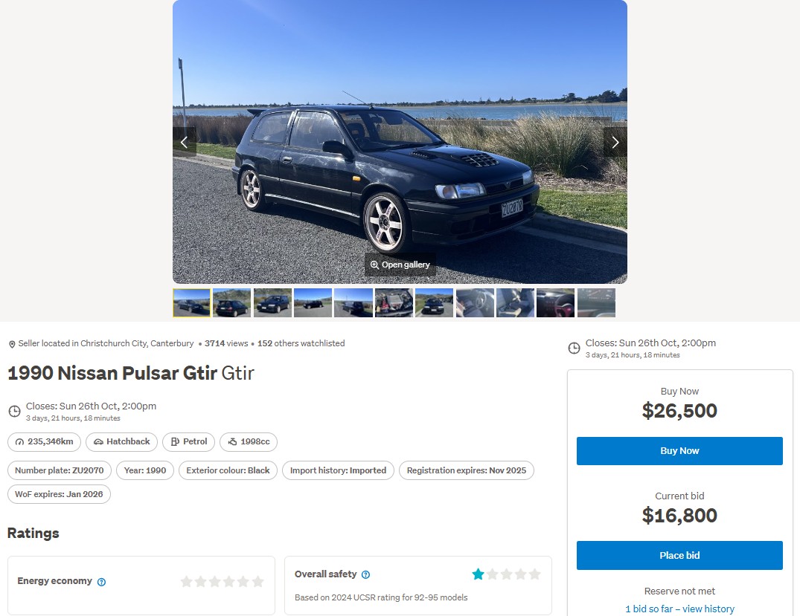Click the seller location pin icon
Viewport: 800px width, 616px height.
point(12,345)
